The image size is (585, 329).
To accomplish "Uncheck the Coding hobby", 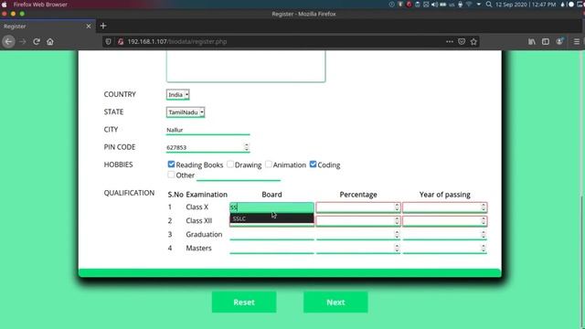I will click(313, 164).
